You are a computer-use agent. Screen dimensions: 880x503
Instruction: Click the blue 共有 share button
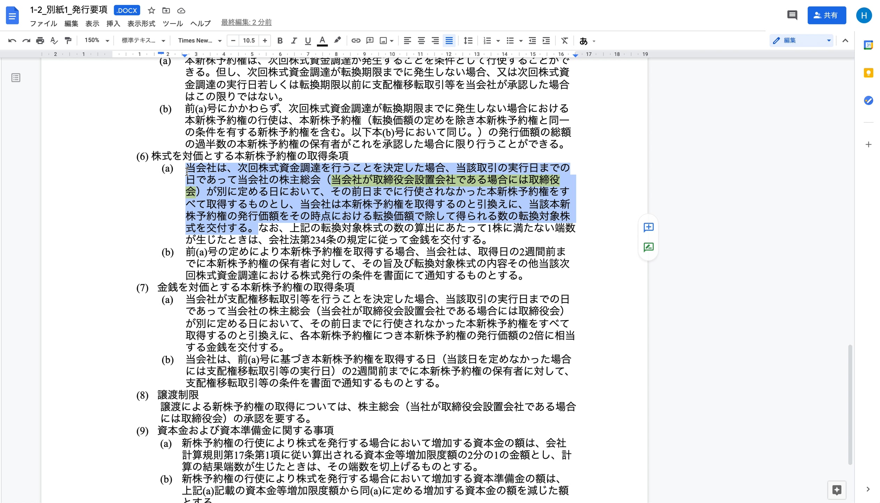[x=826, y=15]
